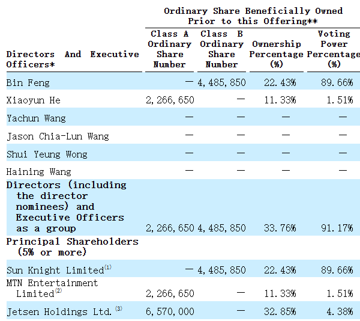
Task: Click the Principal Shareholders (5% or more) heading
Action: (72, 246)
